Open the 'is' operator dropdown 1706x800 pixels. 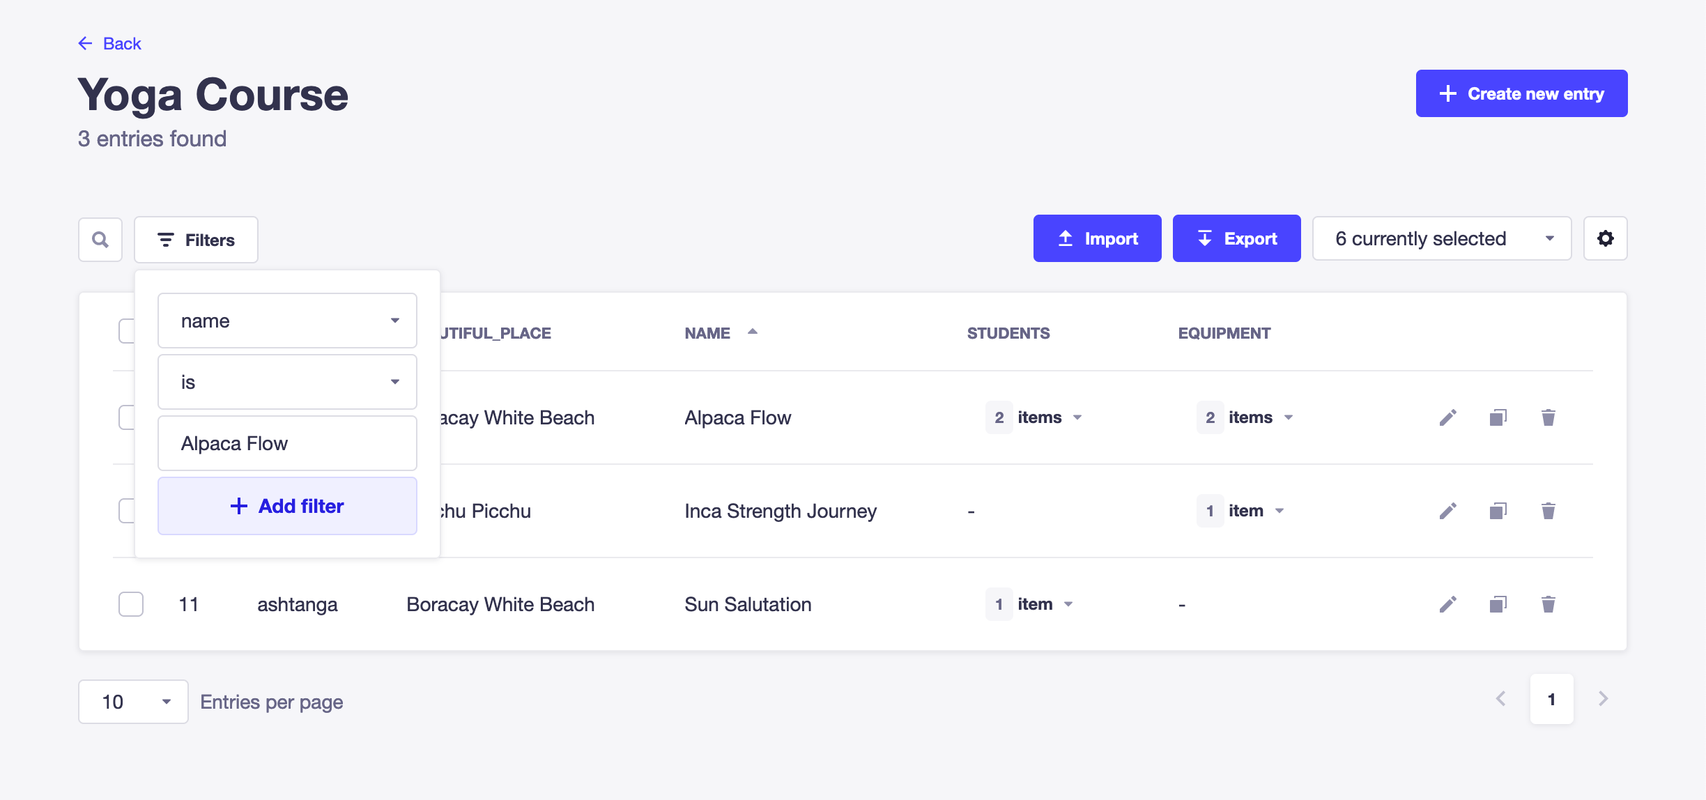287,382
